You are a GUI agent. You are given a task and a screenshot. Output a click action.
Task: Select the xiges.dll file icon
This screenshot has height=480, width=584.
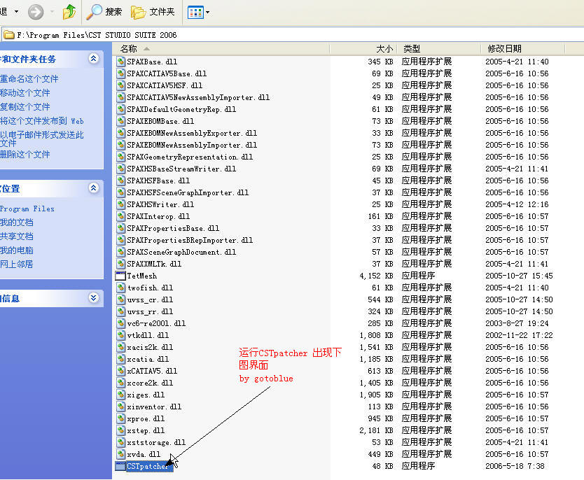tap(120, 395)
